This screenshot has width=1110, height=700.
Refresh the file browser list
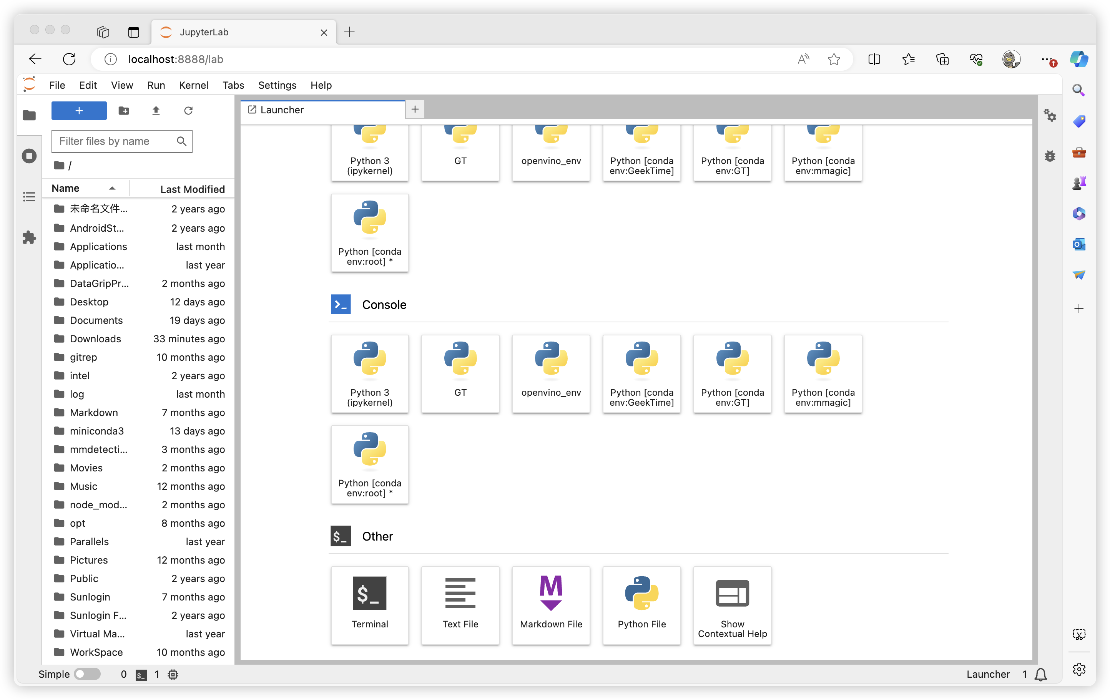[x=188, y=111]
